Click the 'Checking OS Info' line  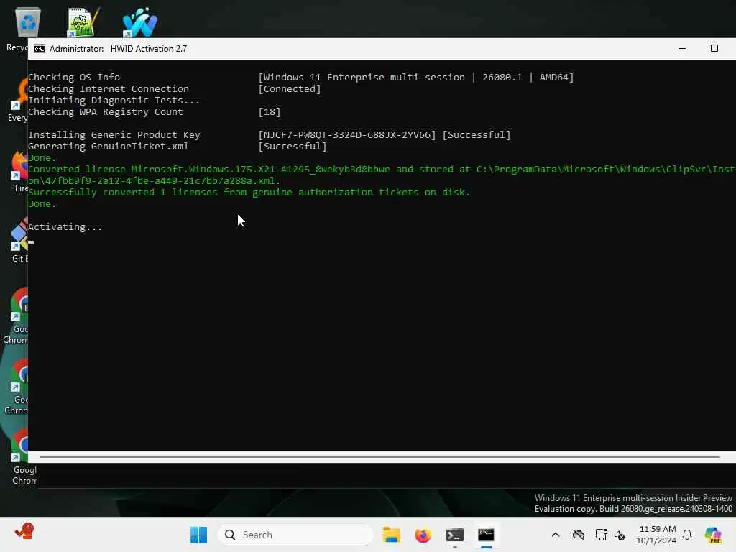[74, 77]
